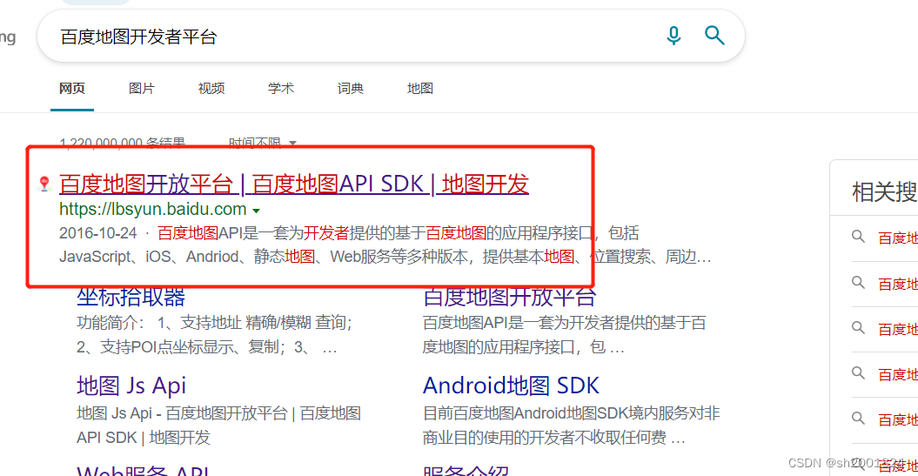The image size is (918, 476).
Task: Click the snippet date 2016-10-24
Action: (97, 233)
